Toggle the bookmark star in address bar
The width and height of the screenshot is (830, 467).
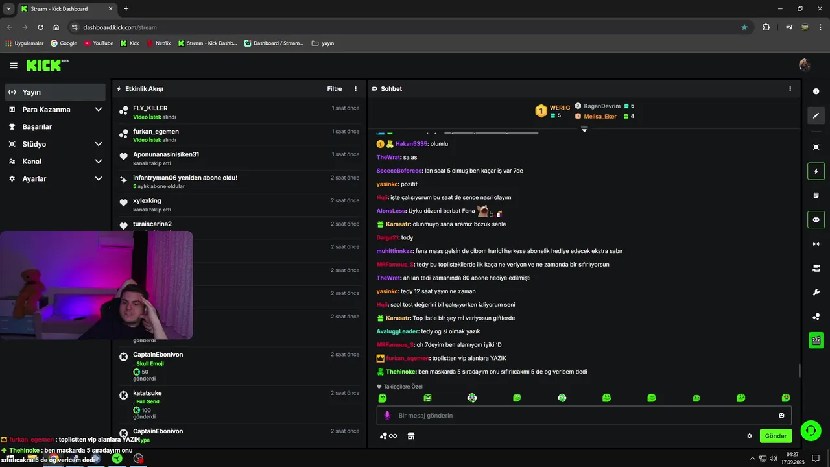pyautogui.click(x=744, y=27)
